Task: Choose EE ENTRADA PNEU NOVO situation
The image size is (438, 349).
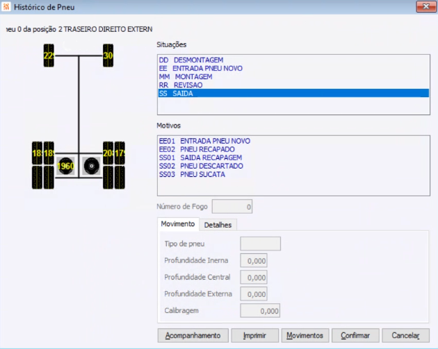Action: tap(293, 68)
